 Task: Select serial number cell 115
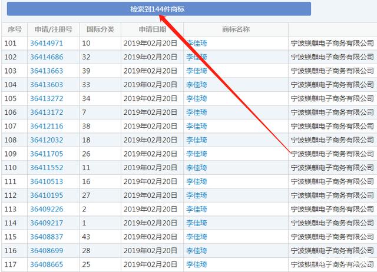click(x=11, y=237)
